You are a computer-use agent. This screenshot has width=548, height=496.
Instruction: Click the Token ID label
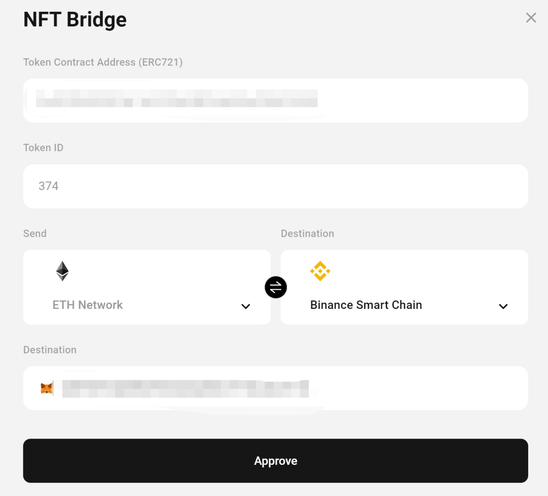[x=43, y=148]
